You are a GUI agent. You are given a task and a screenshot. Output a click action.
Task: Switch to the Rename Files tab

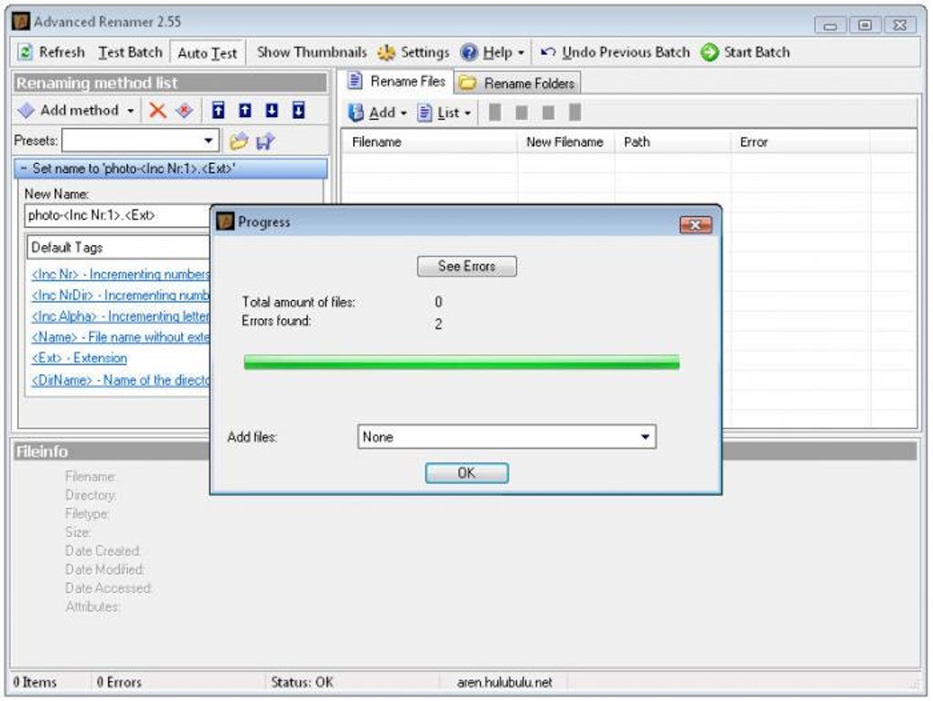pos(396,81)
